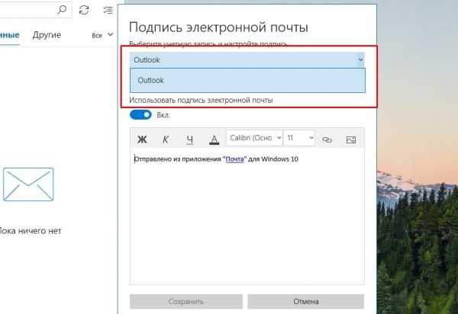Click the empty inbox envelope image
Viewport: 458px width, 314px height.
(x=28, y=184)
